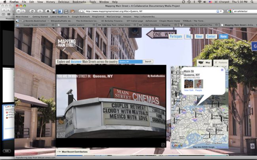
Task: Click the Wi-Fi status icon
Action: [199, 2]
